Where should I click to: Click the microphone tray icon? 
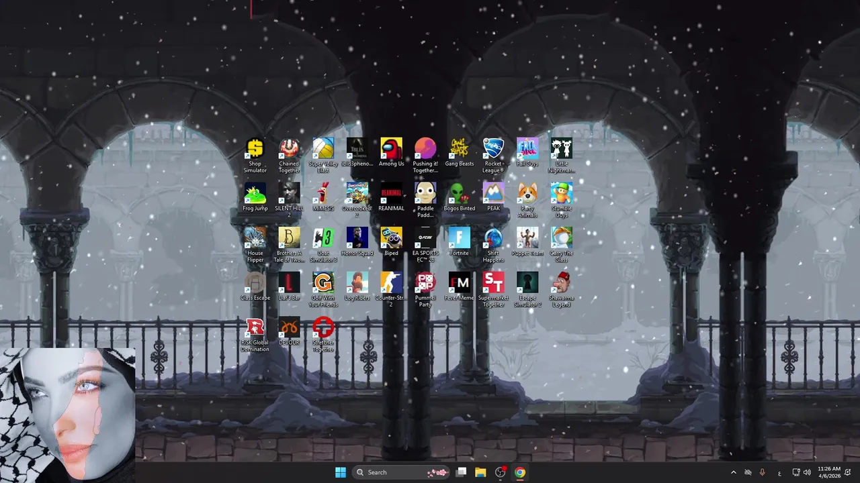coord(763,472)
